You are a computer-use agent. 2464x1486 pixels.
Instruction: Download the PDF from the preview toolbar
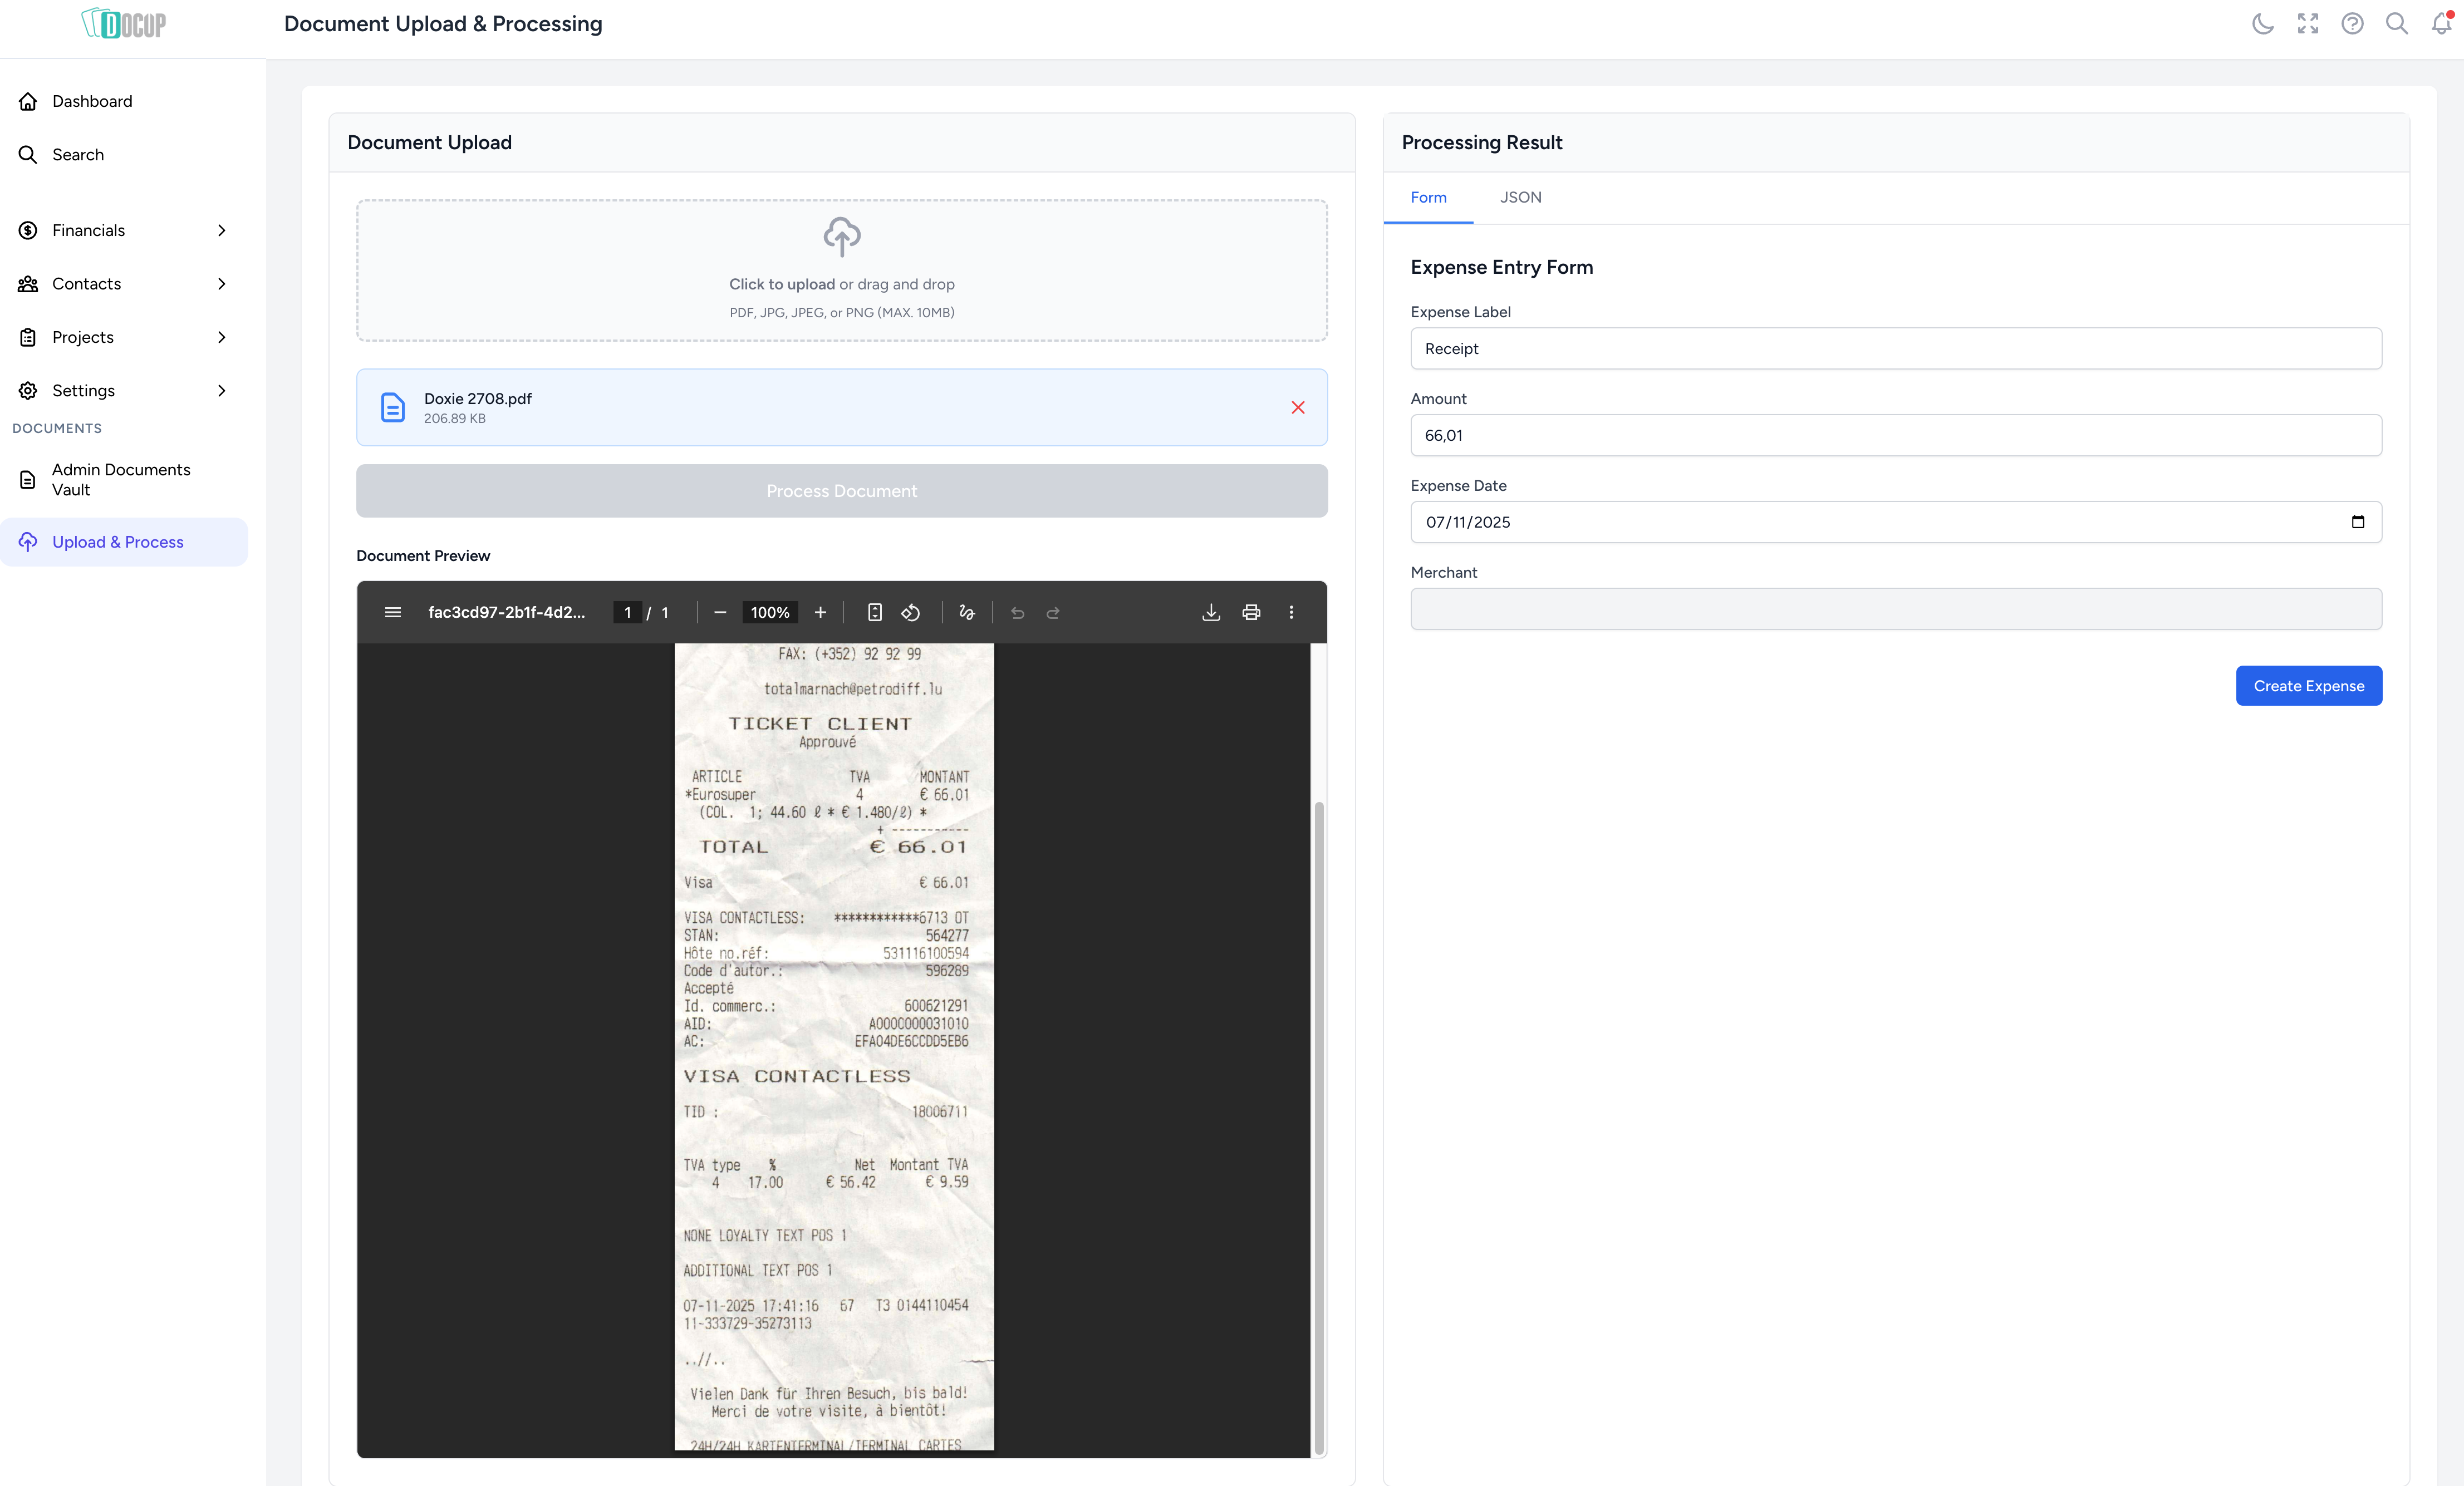pos(1211,612)
